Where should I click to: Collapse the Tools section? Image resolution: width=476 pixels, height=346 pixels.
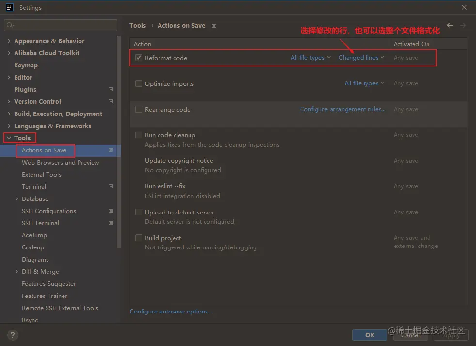tap(9, 138)
